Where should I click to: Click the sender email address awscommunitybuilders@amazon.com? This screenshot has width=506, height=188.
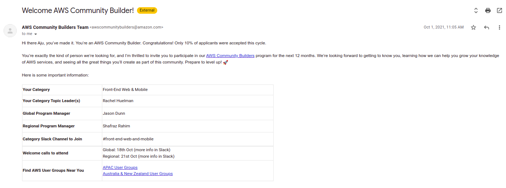click(126, 27)
